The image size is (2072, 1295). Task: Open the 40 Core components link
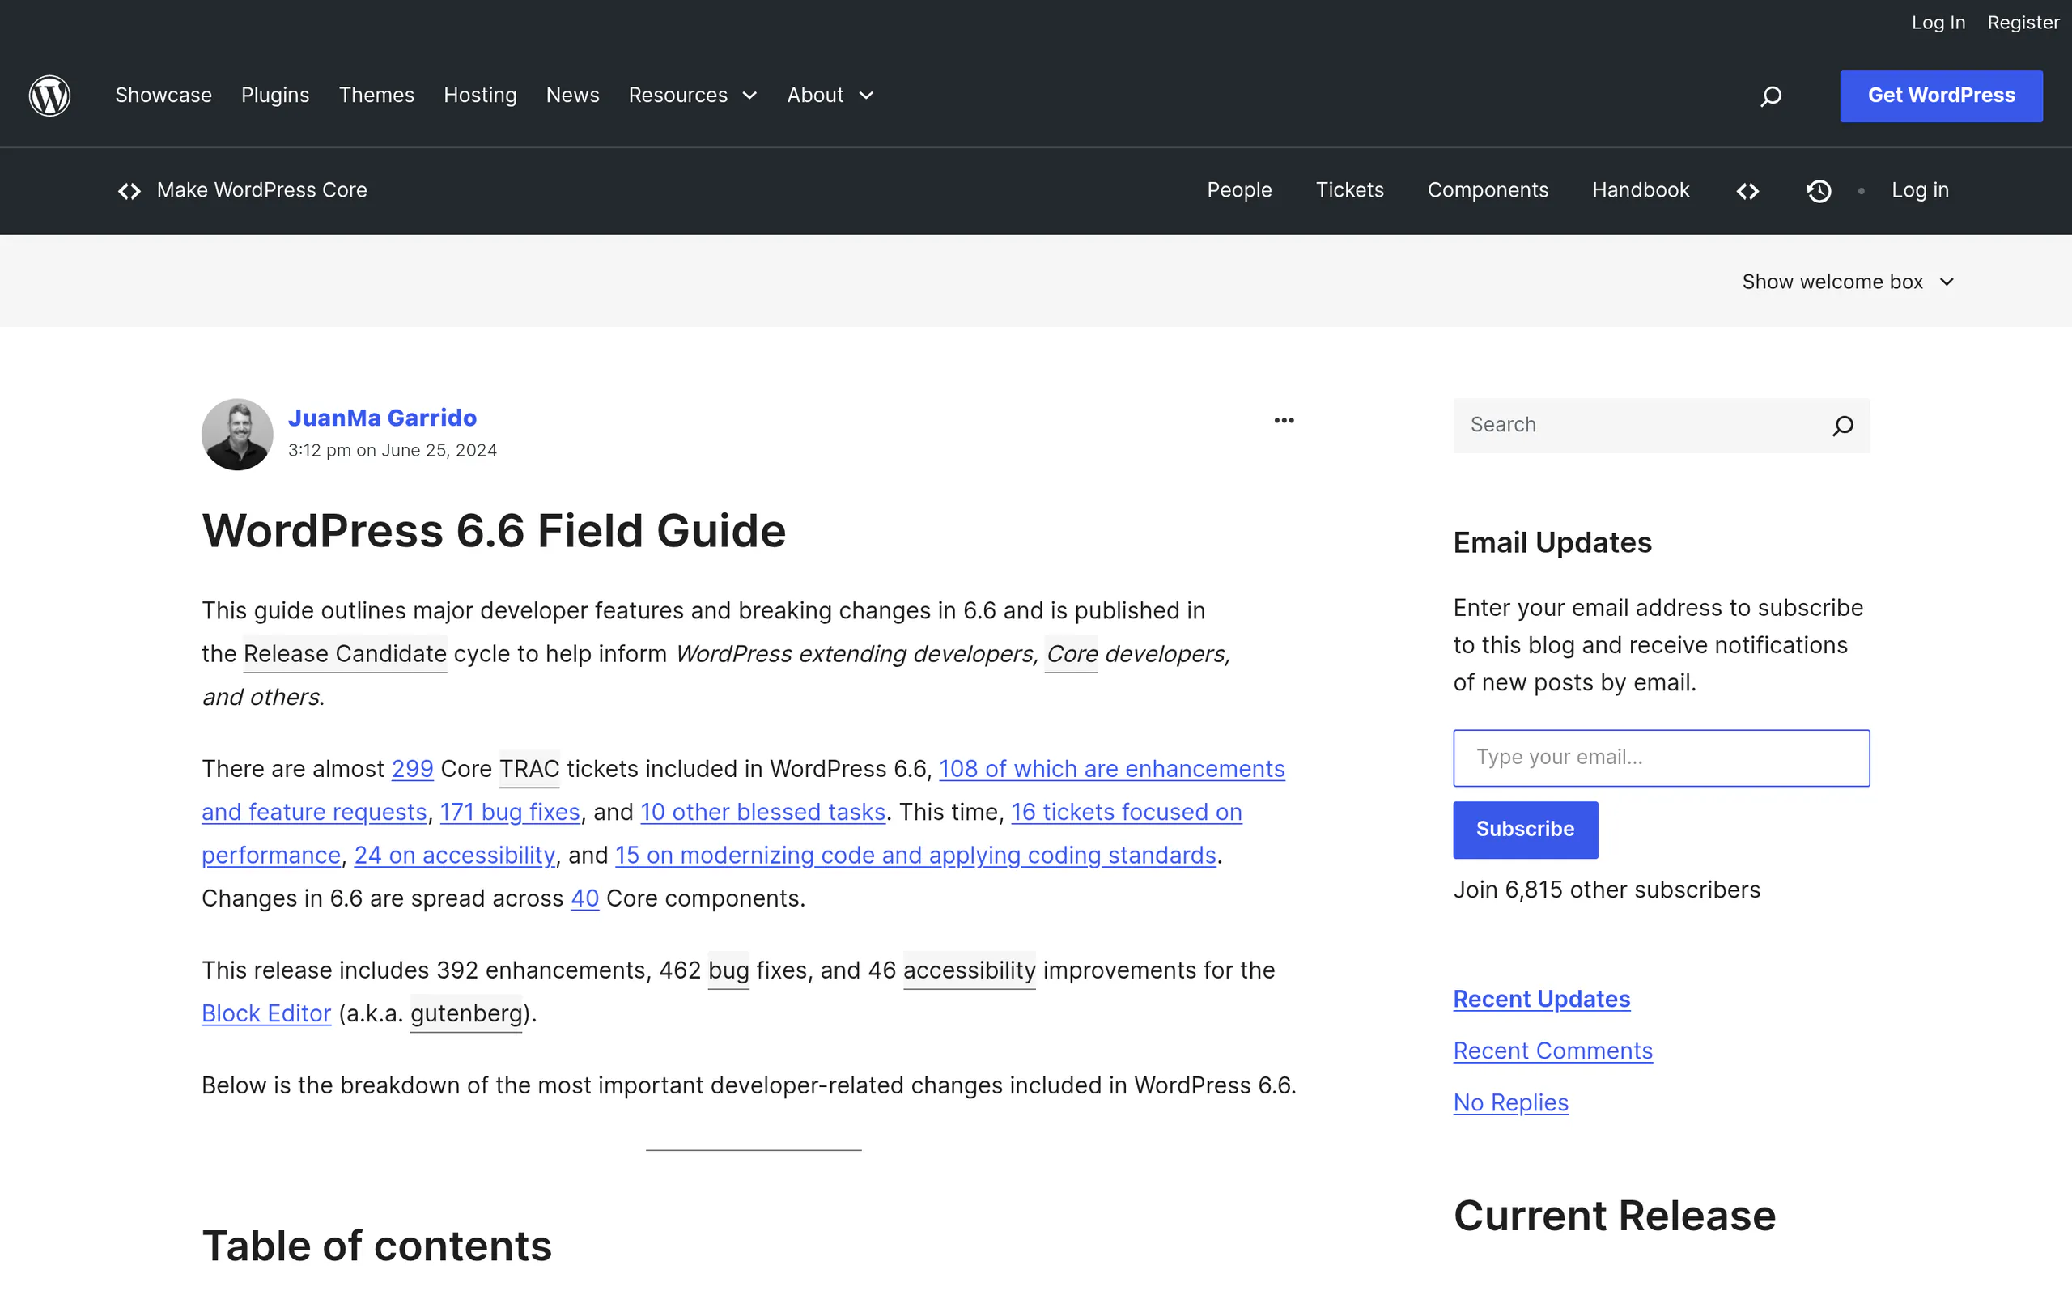pyautogui.click(x=584, y=898)
